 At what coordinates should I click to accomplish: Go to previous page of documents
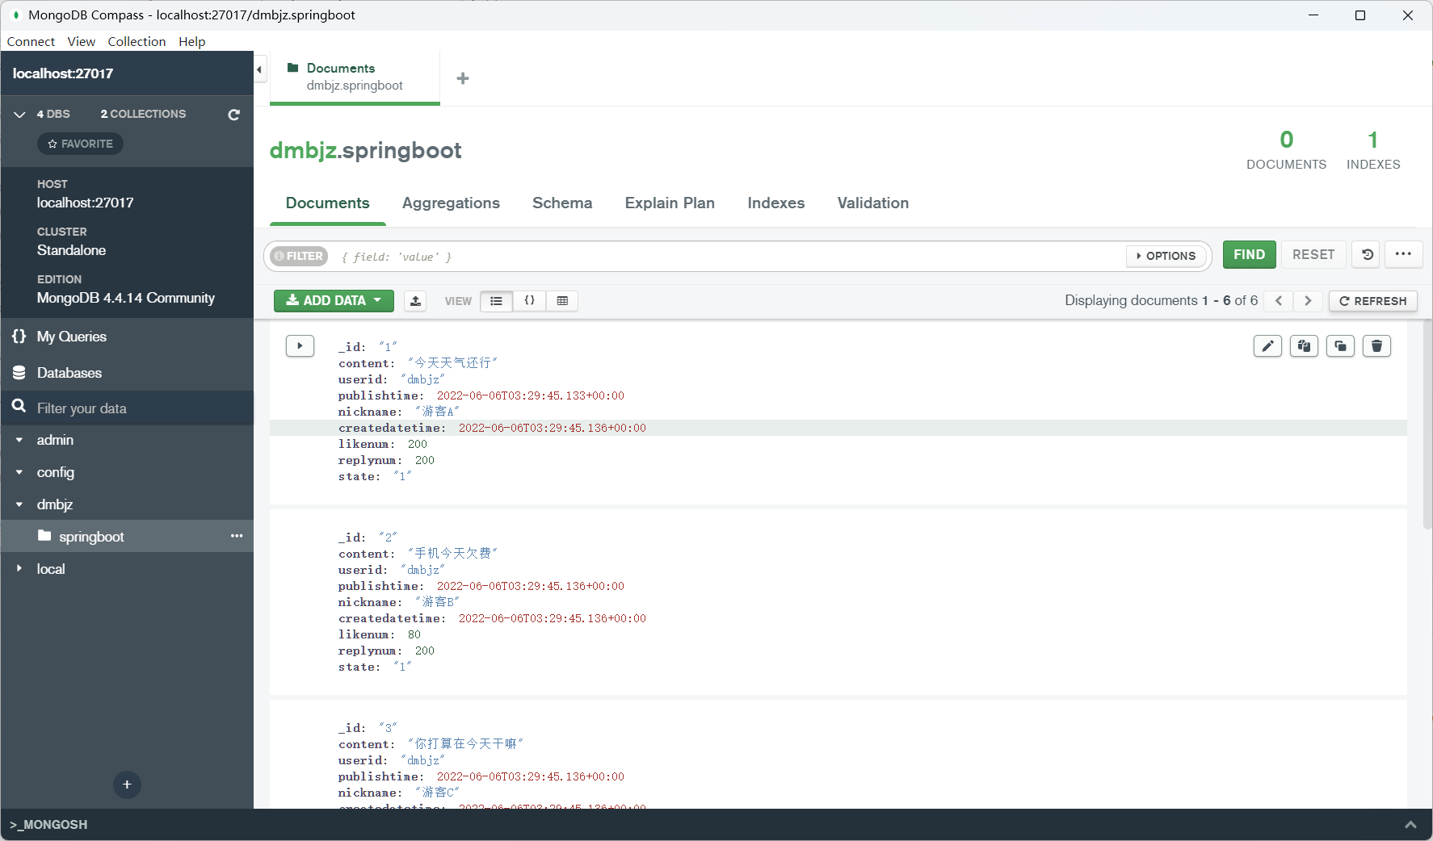point(1278,301)
